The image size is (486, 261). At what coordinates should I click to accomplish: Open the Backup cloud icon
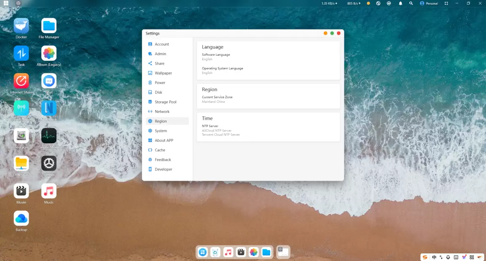(x=21, y=218)
